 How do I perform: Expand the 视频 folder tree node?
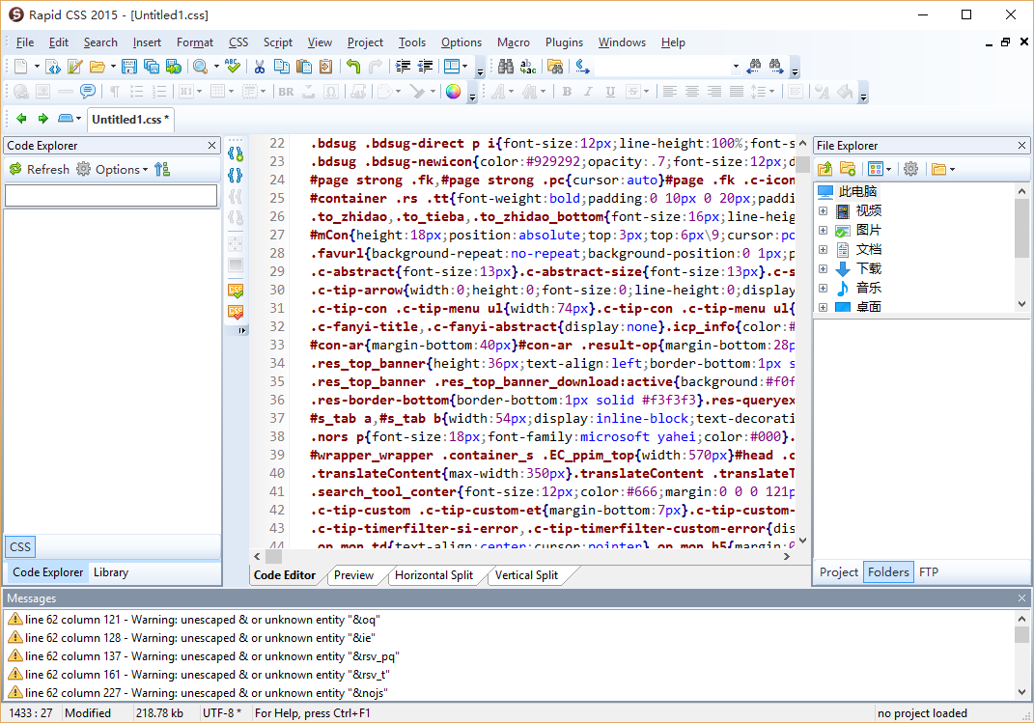point(823,210)
